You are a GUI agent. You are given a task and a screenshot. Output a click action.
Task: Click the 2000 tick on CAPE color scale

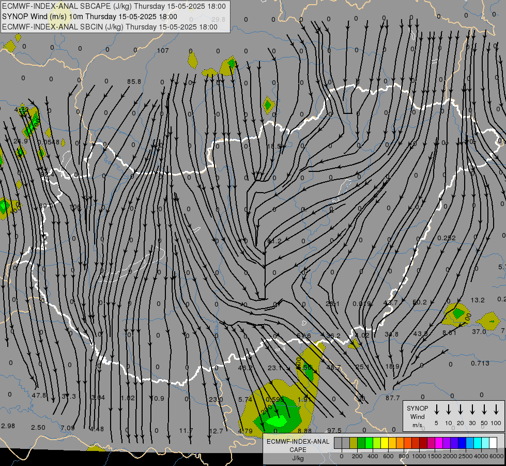[450, 456]
